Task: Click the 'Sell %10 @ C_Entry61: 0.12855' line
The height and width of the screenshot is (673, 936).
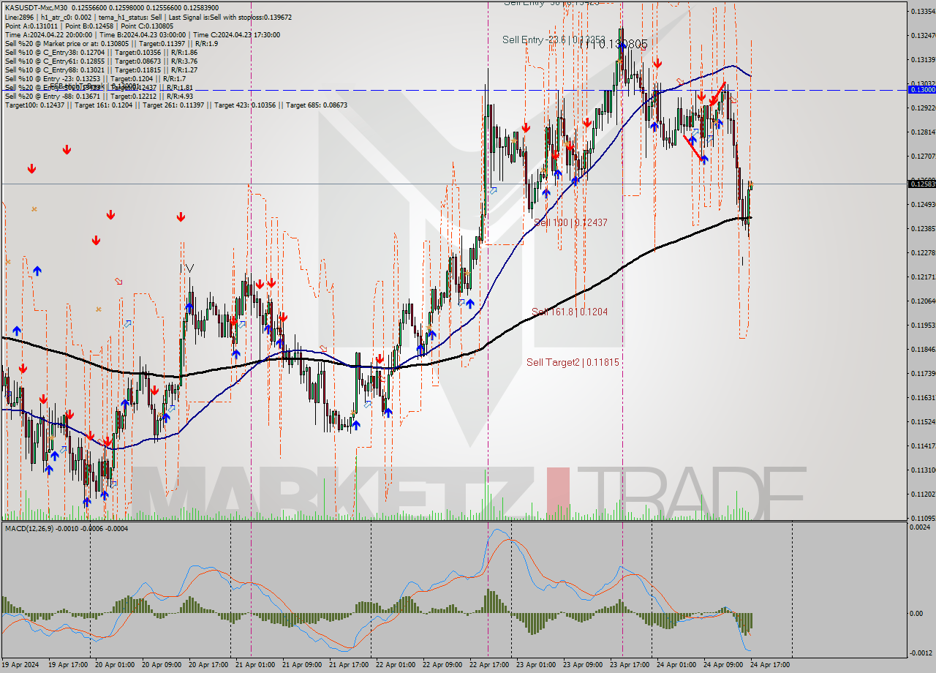Action: tap(101, 61)
